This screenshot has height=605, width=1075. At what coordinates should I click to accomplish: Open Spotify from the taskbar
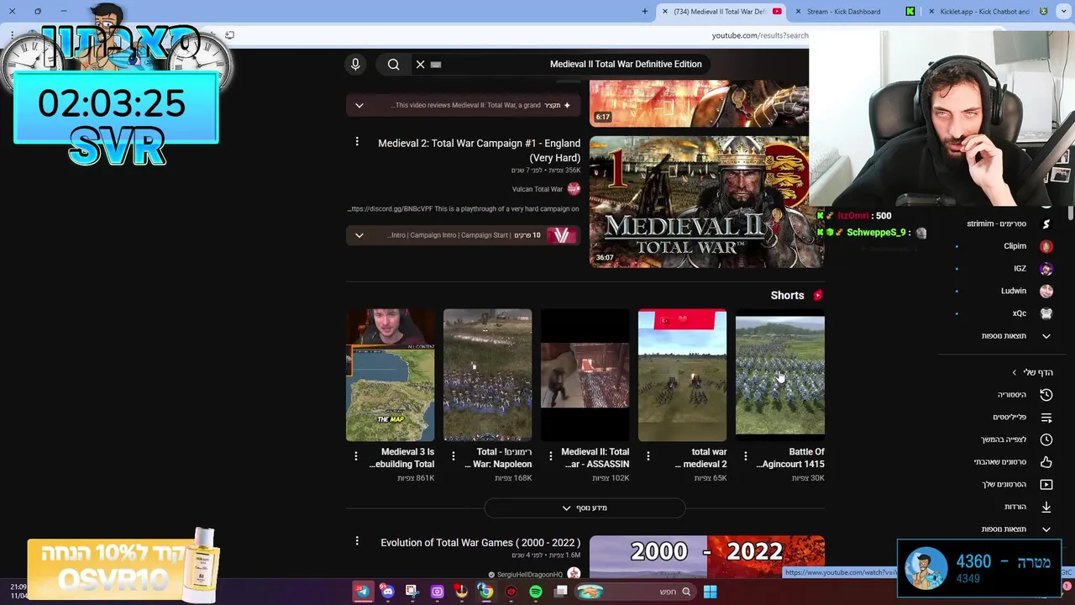pos(536,592)
